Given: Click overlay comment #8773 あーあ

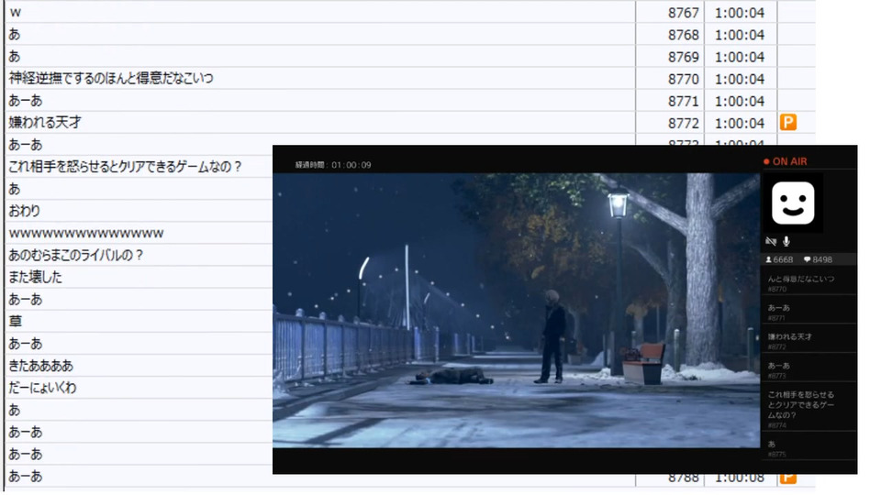Looking at the screenshot, I should [x=809, y=370].
